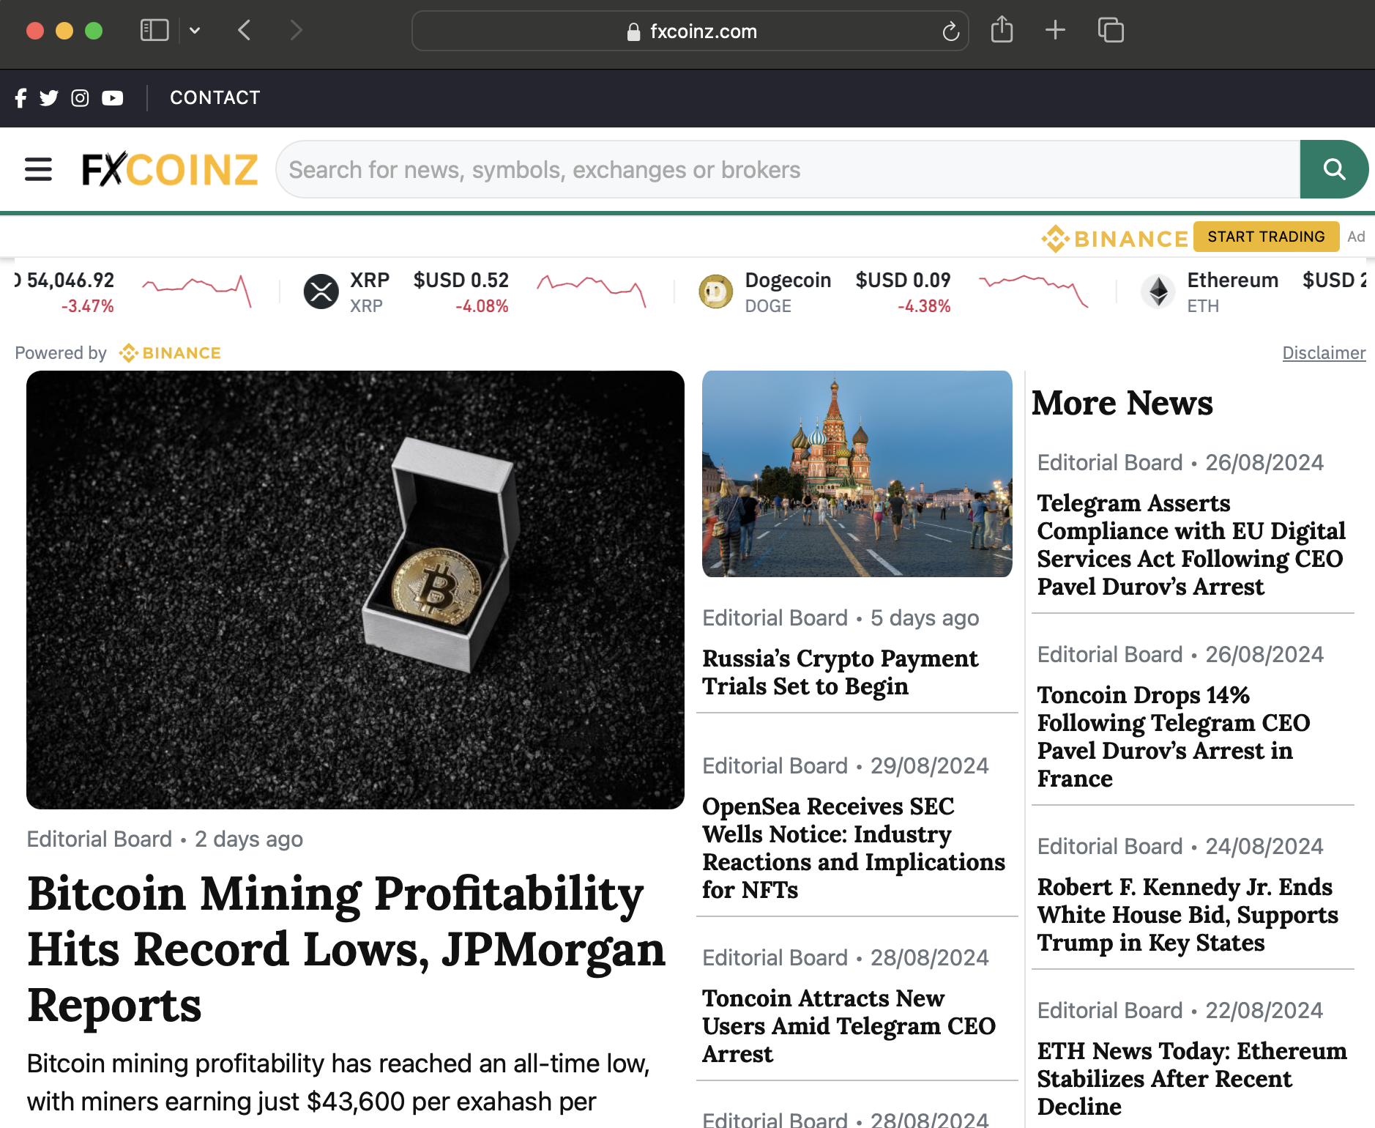Click the 54,046.92 ticker price
Image resolution: width=1375 pixels, height=1128 pixels.
70,281
